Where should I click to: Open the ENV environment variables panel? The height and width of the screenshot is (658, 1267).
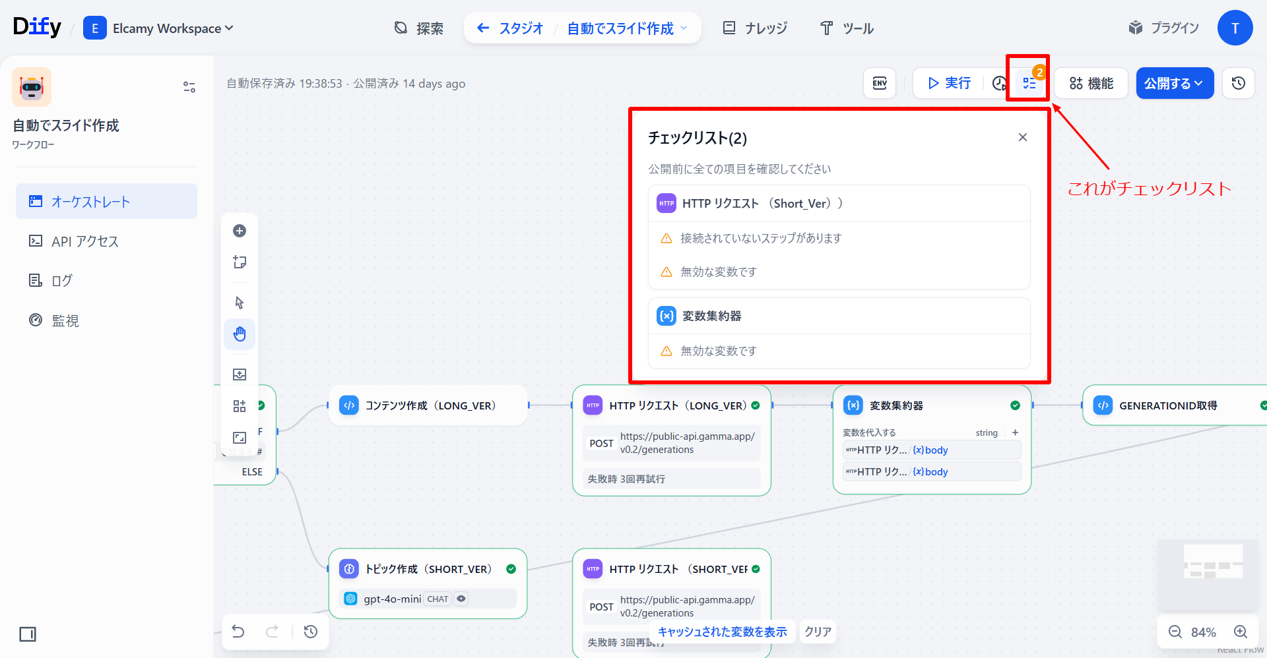pyautogui.click(x=879, y=83)
